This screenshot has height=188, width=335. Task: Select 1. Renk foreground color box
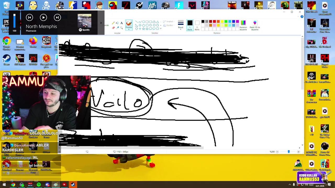tap(190, 26)
